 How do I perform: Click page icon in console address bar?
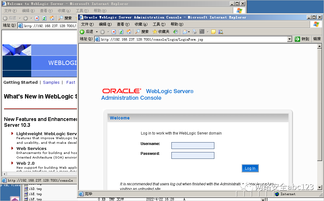pos(97,39)
